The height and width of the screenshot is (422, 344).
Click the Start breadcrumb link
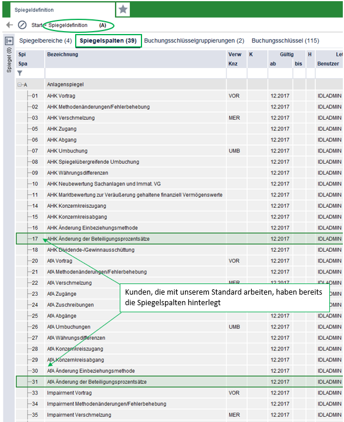click(37, 25)
